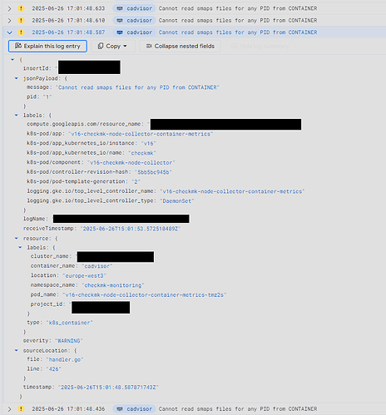Collapse the expanded 17:01:48.587 log entry
Screen dimensions: 386x415
click(9, 32)
